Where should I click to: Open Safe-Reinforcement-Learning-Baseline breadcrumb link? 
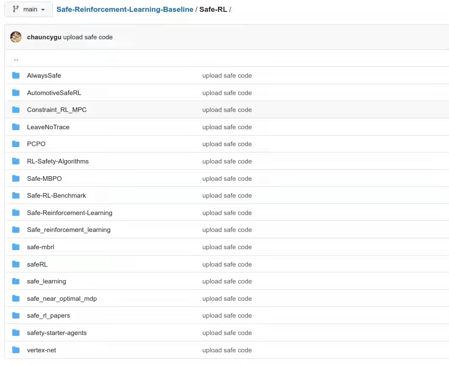tap(125, 9)
